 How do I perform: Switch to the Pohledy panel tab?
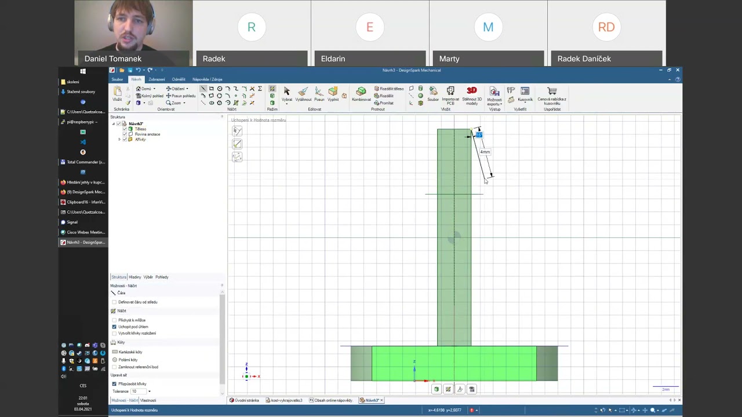pyautogui.click(x=162, y=277)
